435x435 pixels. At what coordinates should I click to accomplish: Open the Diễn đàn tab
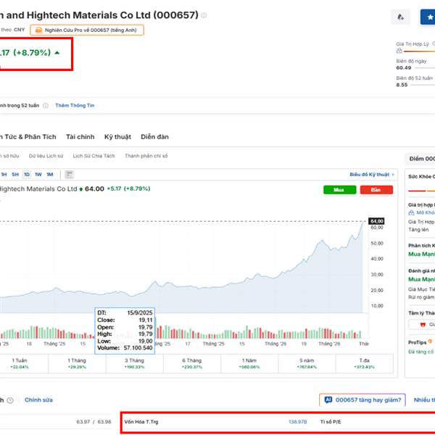point(154,136)
